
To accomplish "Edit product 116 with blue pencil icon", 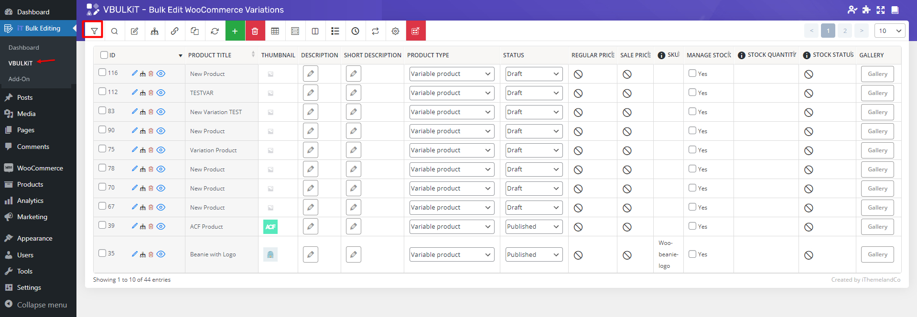I will tap(135, 73).
